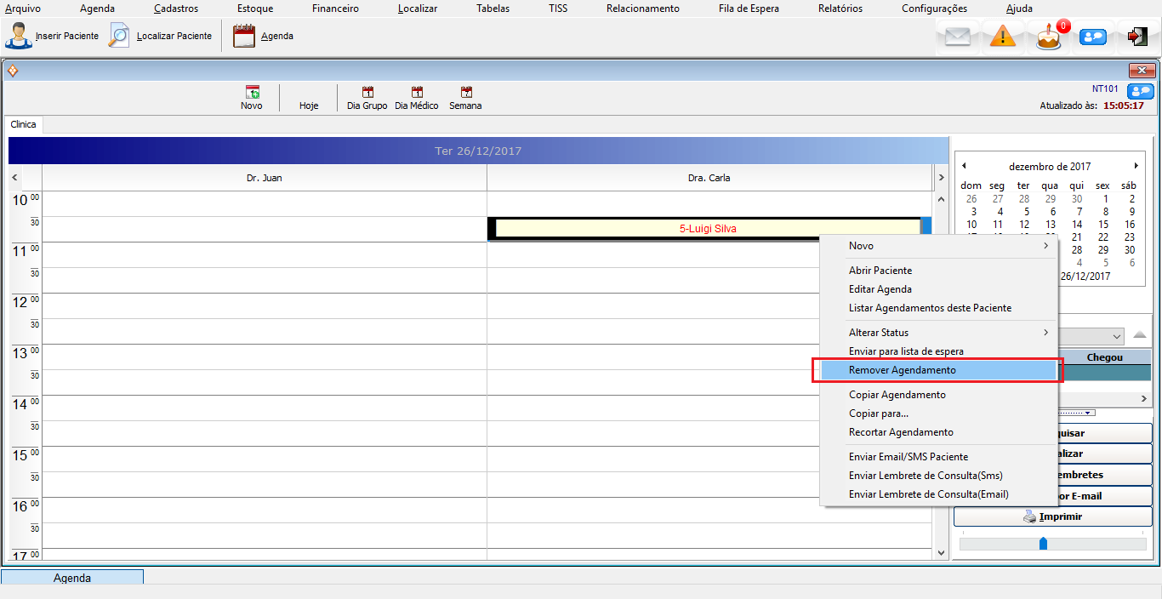Viewport: 1162px width, 599px height.
Task: Switch to Semana view
Action: tap(465, 93)
